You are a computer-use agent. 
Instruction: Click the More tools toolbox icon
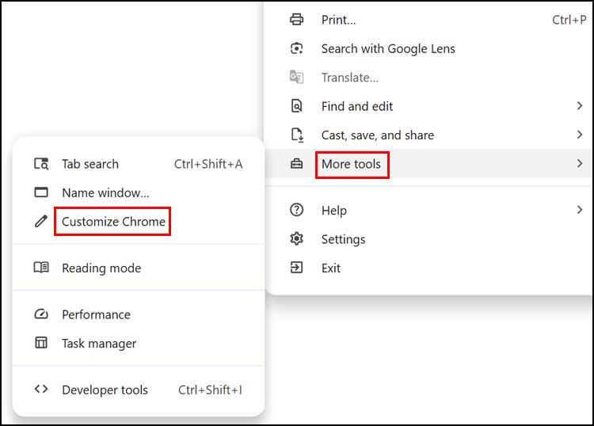[297, 164]
